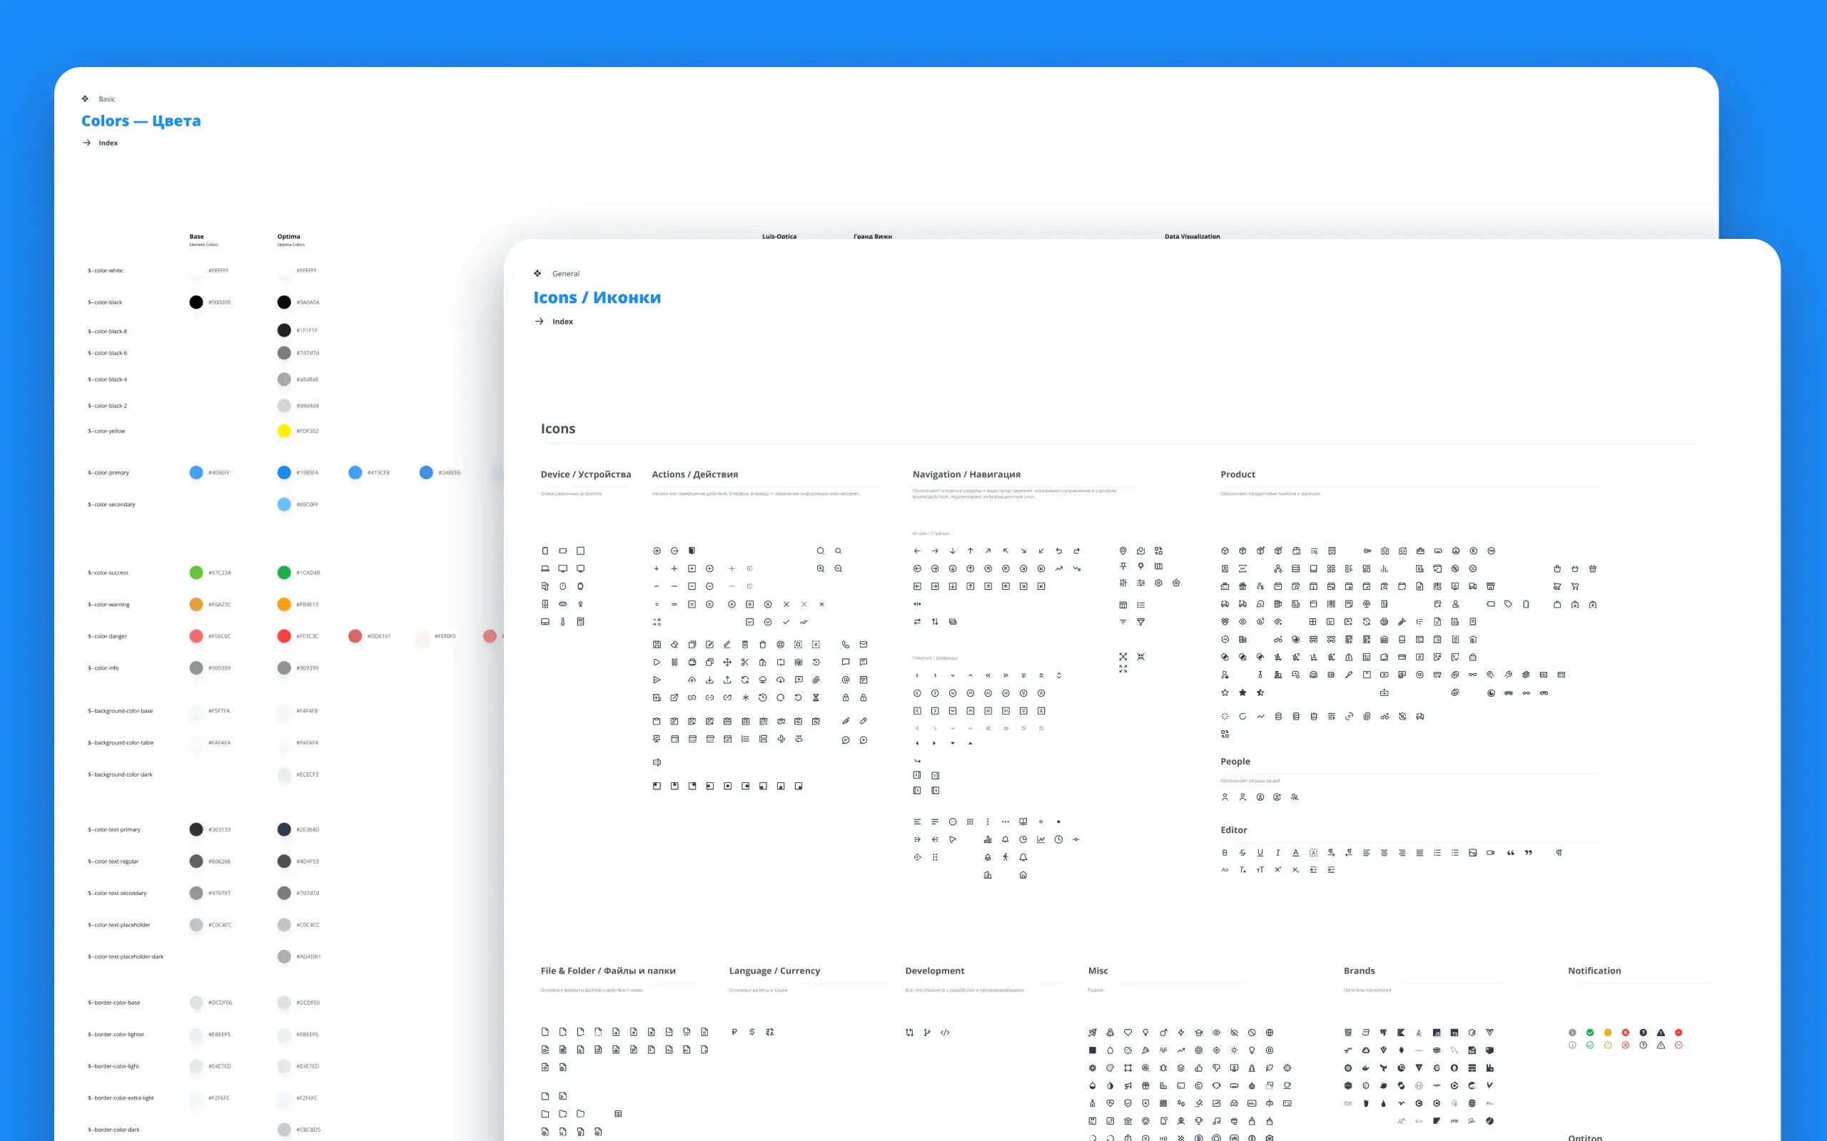Screen dimensions: 1827x1141
Task: Click the green #1CAD4B success swatch
Action: (x=284, y=573)
